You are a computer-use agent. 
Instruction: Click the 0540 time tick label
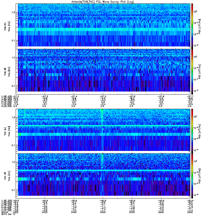(161, 212)
